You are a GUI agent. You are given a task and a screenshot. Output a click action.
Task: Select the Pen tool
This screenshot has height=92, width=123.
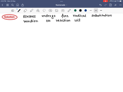pyautogui.click(x=19, y=10)
